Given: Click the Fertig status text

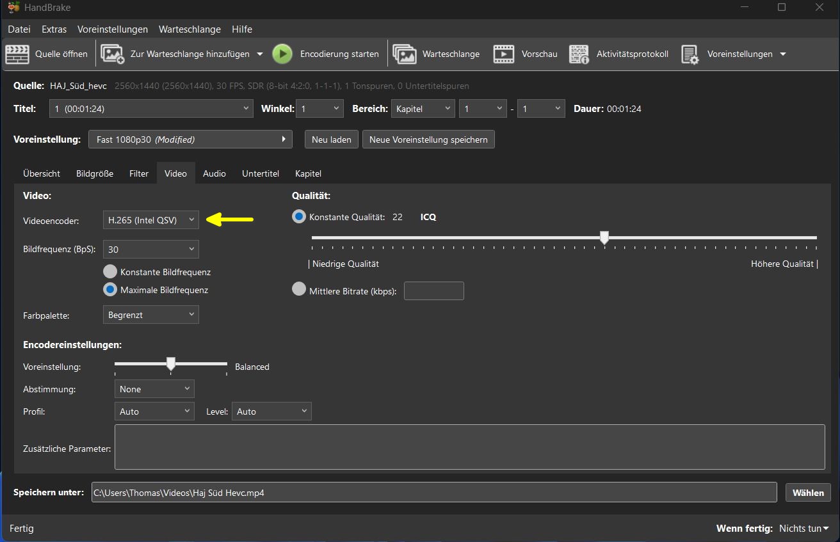Looking at the screenshot, I should coord(22,529).
